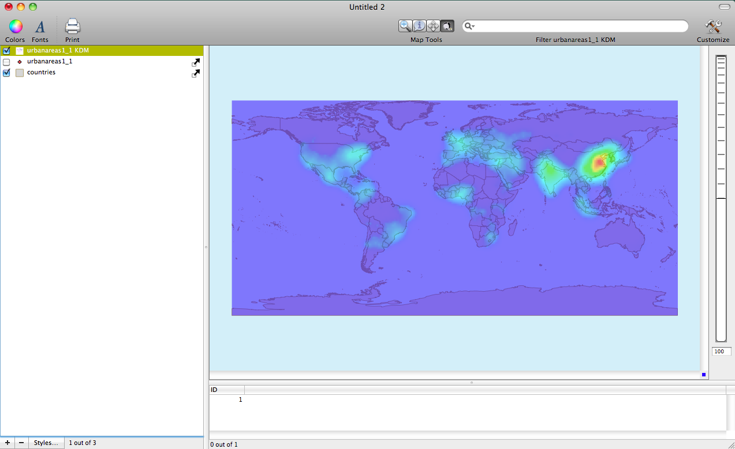Select the countries layer in list
The image size is (735, 449).
[41, 73]
